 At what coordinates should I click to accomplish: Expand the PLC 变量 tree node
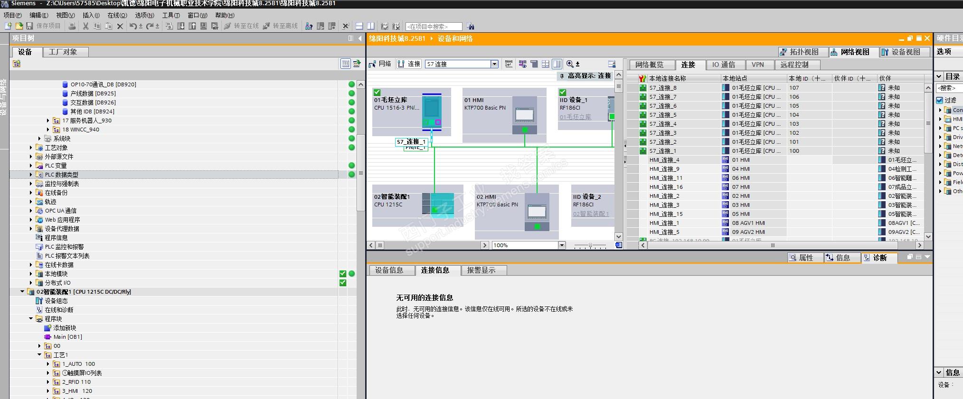[x=31, y=166]
